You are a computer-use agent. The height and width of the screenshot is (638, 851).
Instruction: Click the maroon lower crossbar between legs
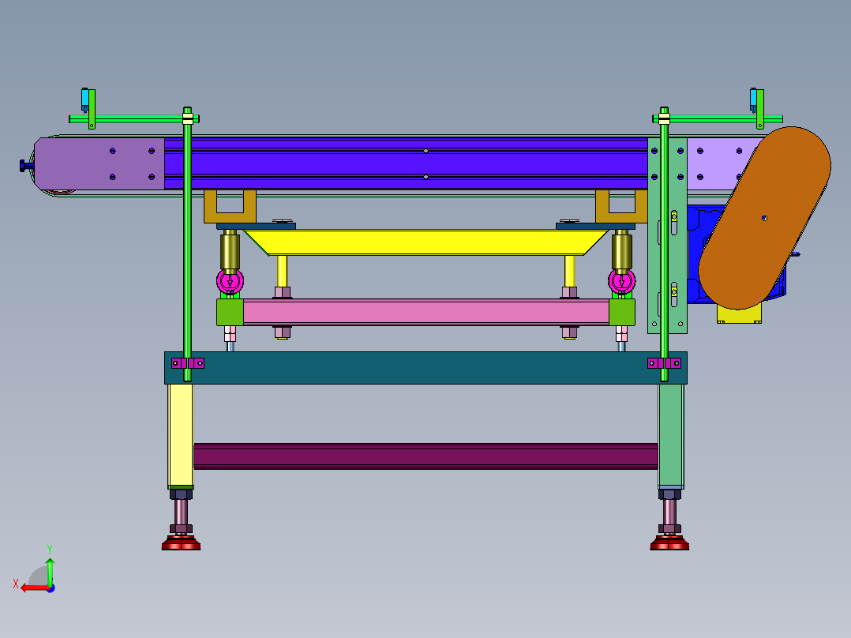425,456
